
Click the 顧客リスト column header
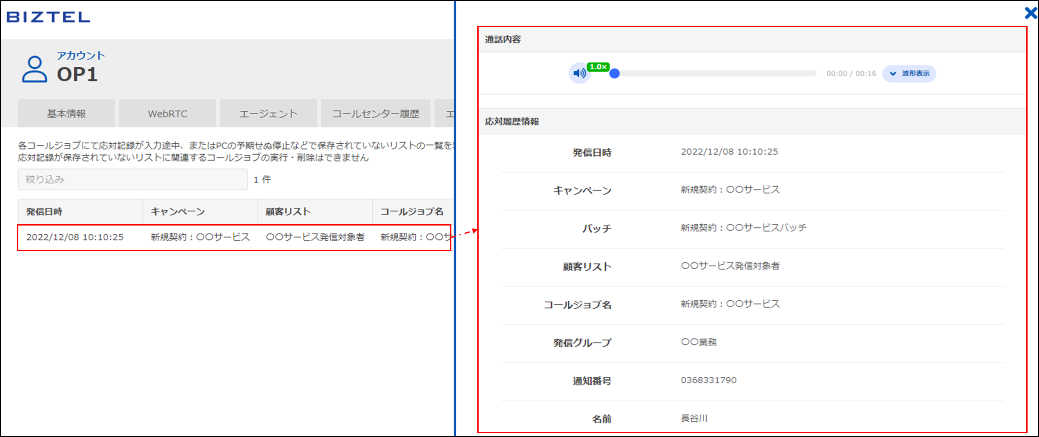click(x=288, y=211)
